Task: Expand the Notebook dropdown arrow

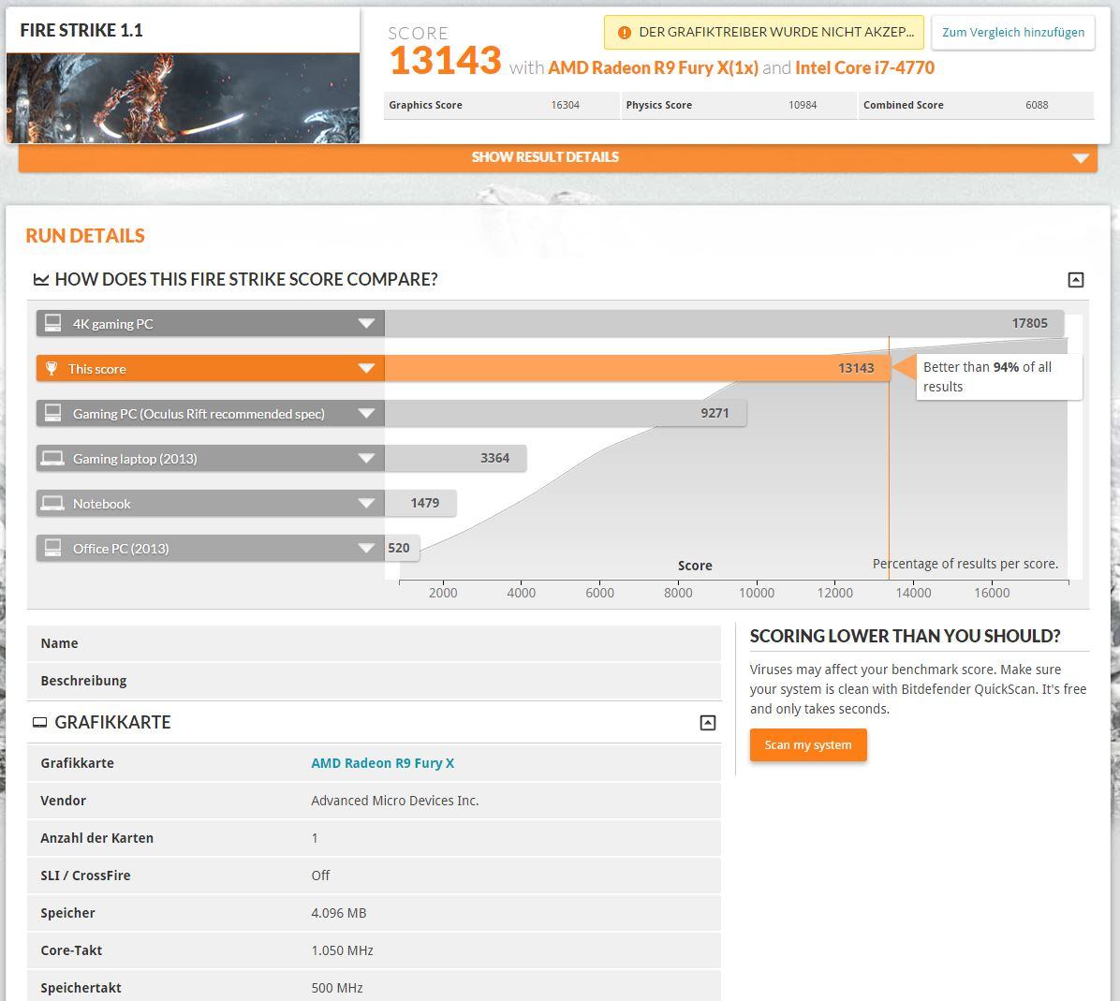Action: 366,504
